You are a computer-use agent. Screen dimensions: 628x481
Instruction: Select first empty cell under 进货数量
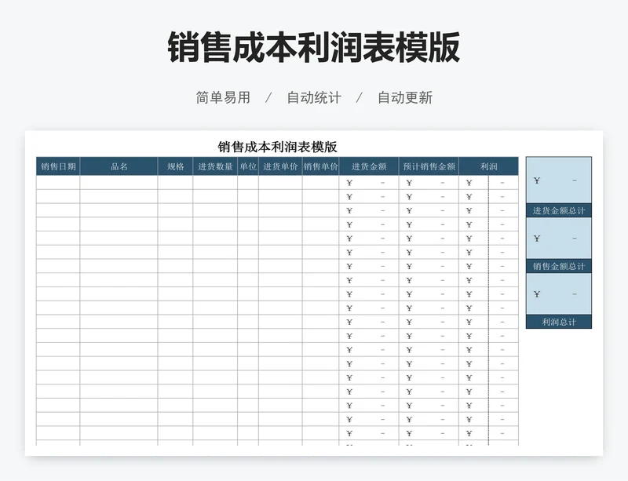point(215,183)
